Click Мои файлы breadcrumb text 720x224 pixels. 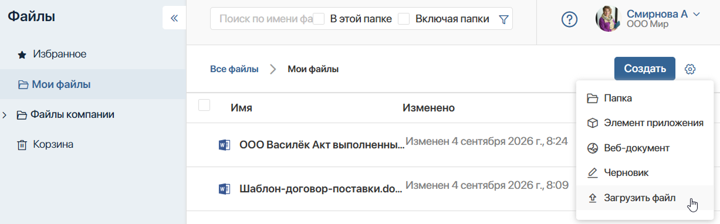pyautogui.click(x=313, y=69)
